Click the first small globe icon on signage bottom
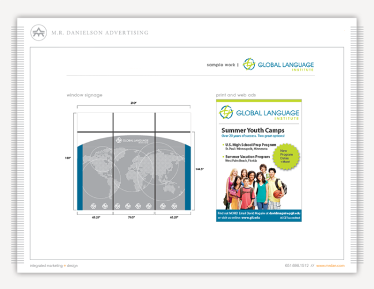Viewport: 374px width, 289px height. click(x=92, y=206)
